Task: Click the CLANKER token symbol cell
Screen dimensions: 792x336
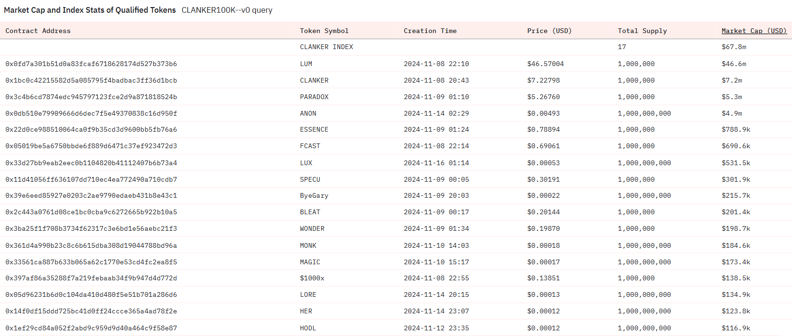Action: point(314,80)
